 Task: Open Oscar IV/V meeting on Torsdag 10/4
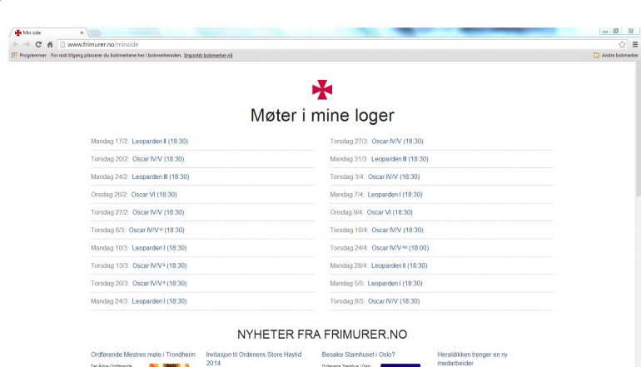click(x=397, y=230)
